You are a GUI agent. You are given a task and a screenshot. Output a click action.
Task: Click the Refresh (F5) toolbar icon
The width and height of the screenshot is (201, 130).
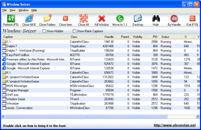point(11,19)
